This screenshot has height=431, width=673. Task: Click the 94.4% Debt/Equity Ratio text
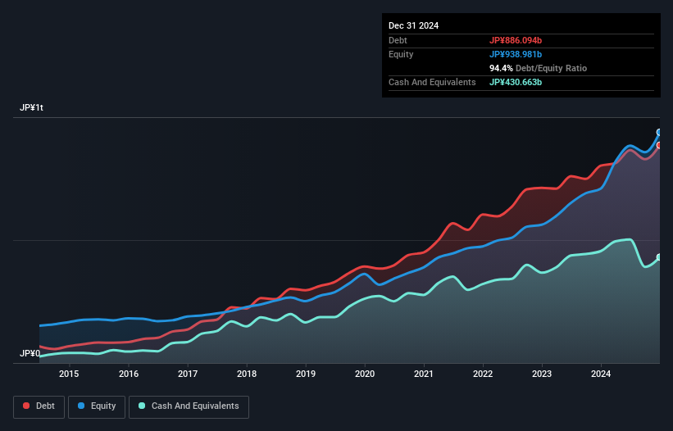[539, 68]
